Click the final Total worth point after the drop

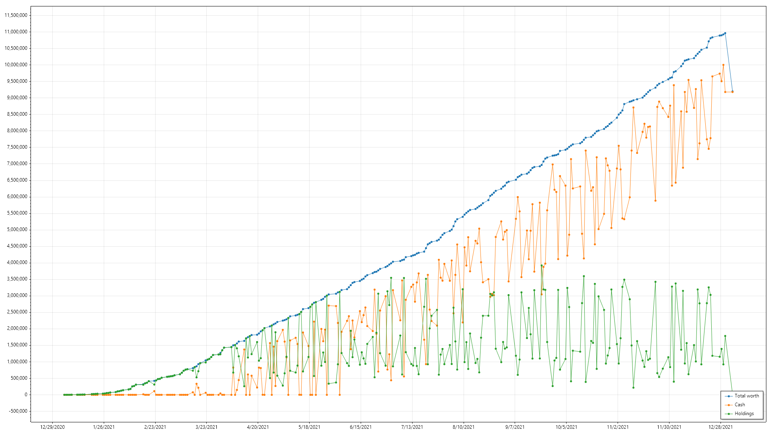[x=732, y=92]
